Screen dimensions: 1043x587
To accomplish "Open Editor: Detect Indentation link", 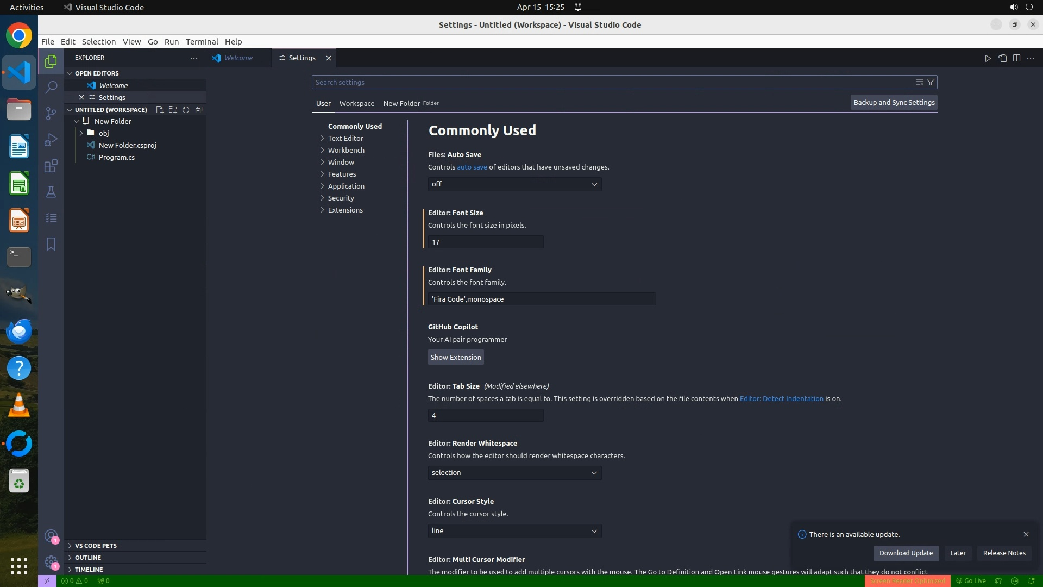I will click(781, 398).
